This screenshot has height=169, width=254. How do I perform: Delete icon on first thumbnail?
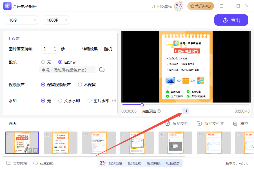click(36, 150)
